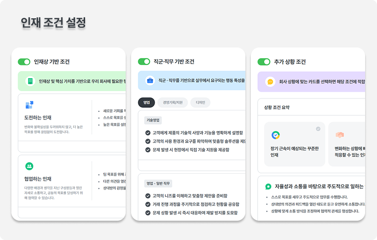This screenshot has width=377, height=240.
Task: Click the blue 직군·직무를 기반으로 banner text
Action: [201, 81]
